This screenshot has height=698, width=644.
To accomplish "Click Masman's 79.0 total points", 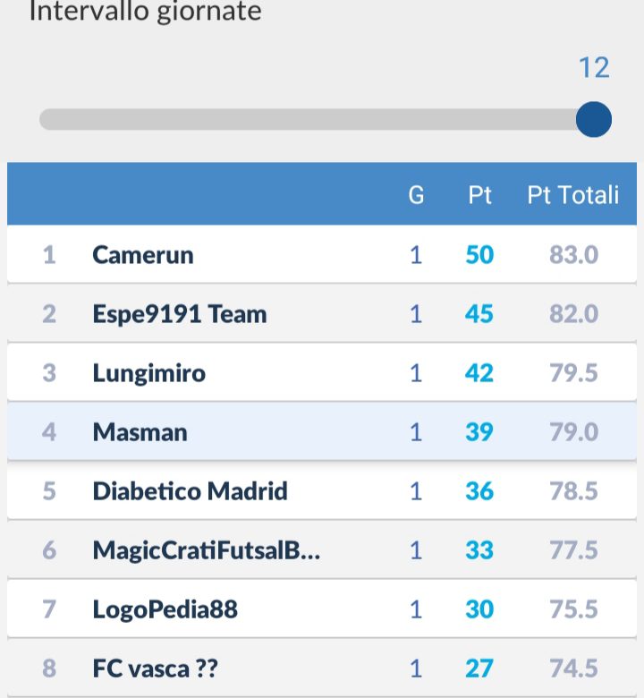I will pos(573,432).
